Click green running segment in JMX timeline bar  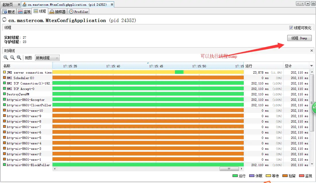pos(179,72)
